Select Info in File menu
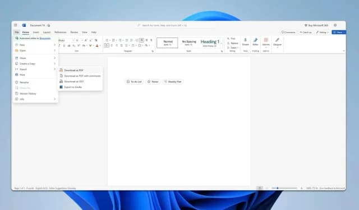 [35, 99]
